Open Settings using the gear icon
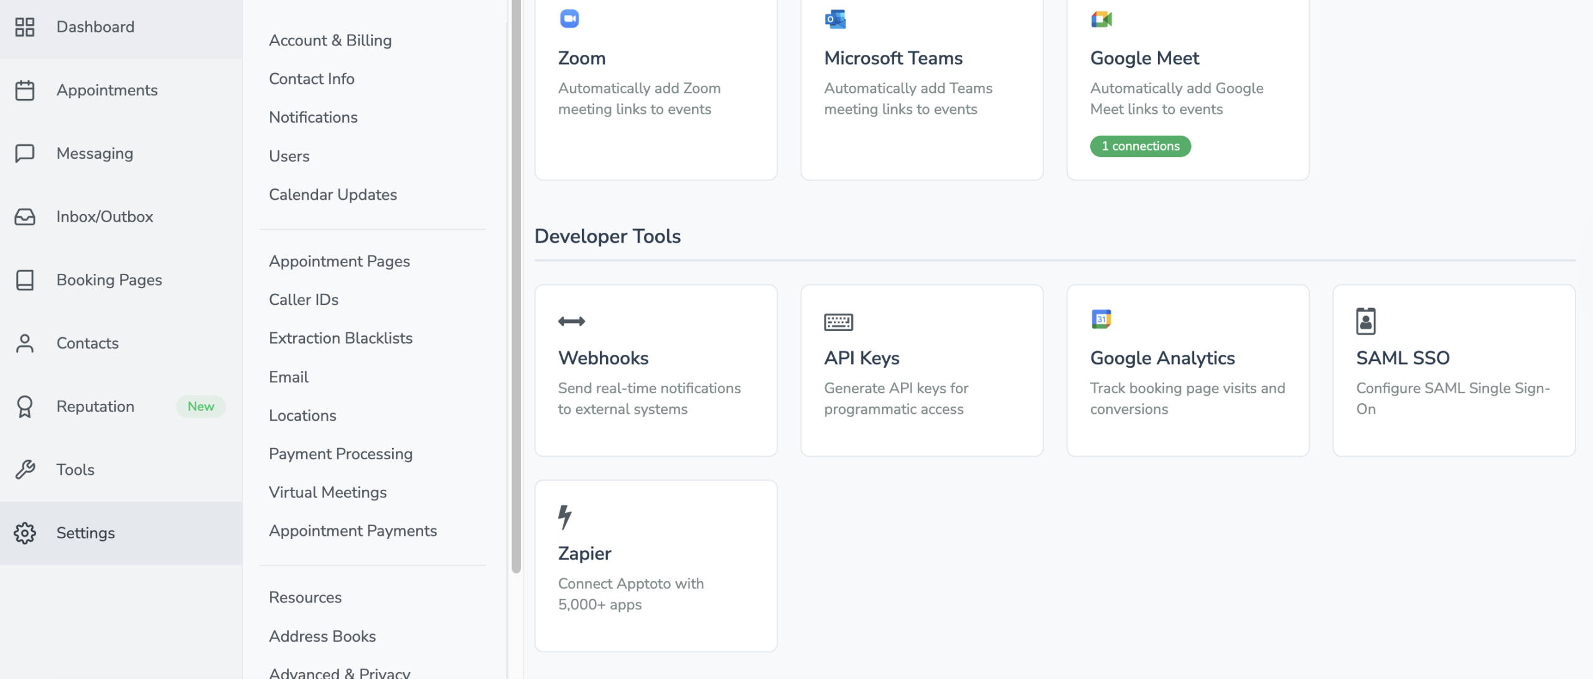The height and width of the screenshot is (679, 1593). [x=25, y=533]
